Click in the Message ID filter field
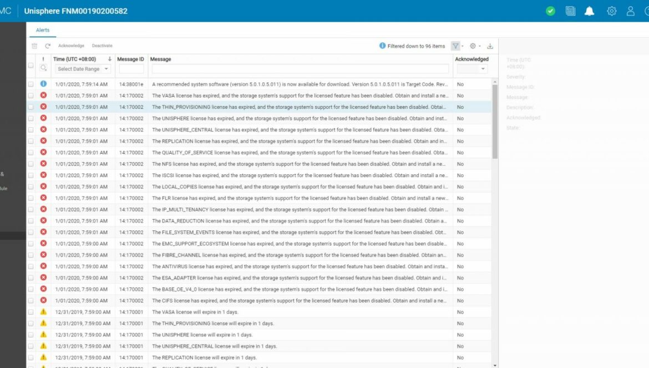Screen dimensions: 649x368 pyautogui.click(x=131, y=69)
